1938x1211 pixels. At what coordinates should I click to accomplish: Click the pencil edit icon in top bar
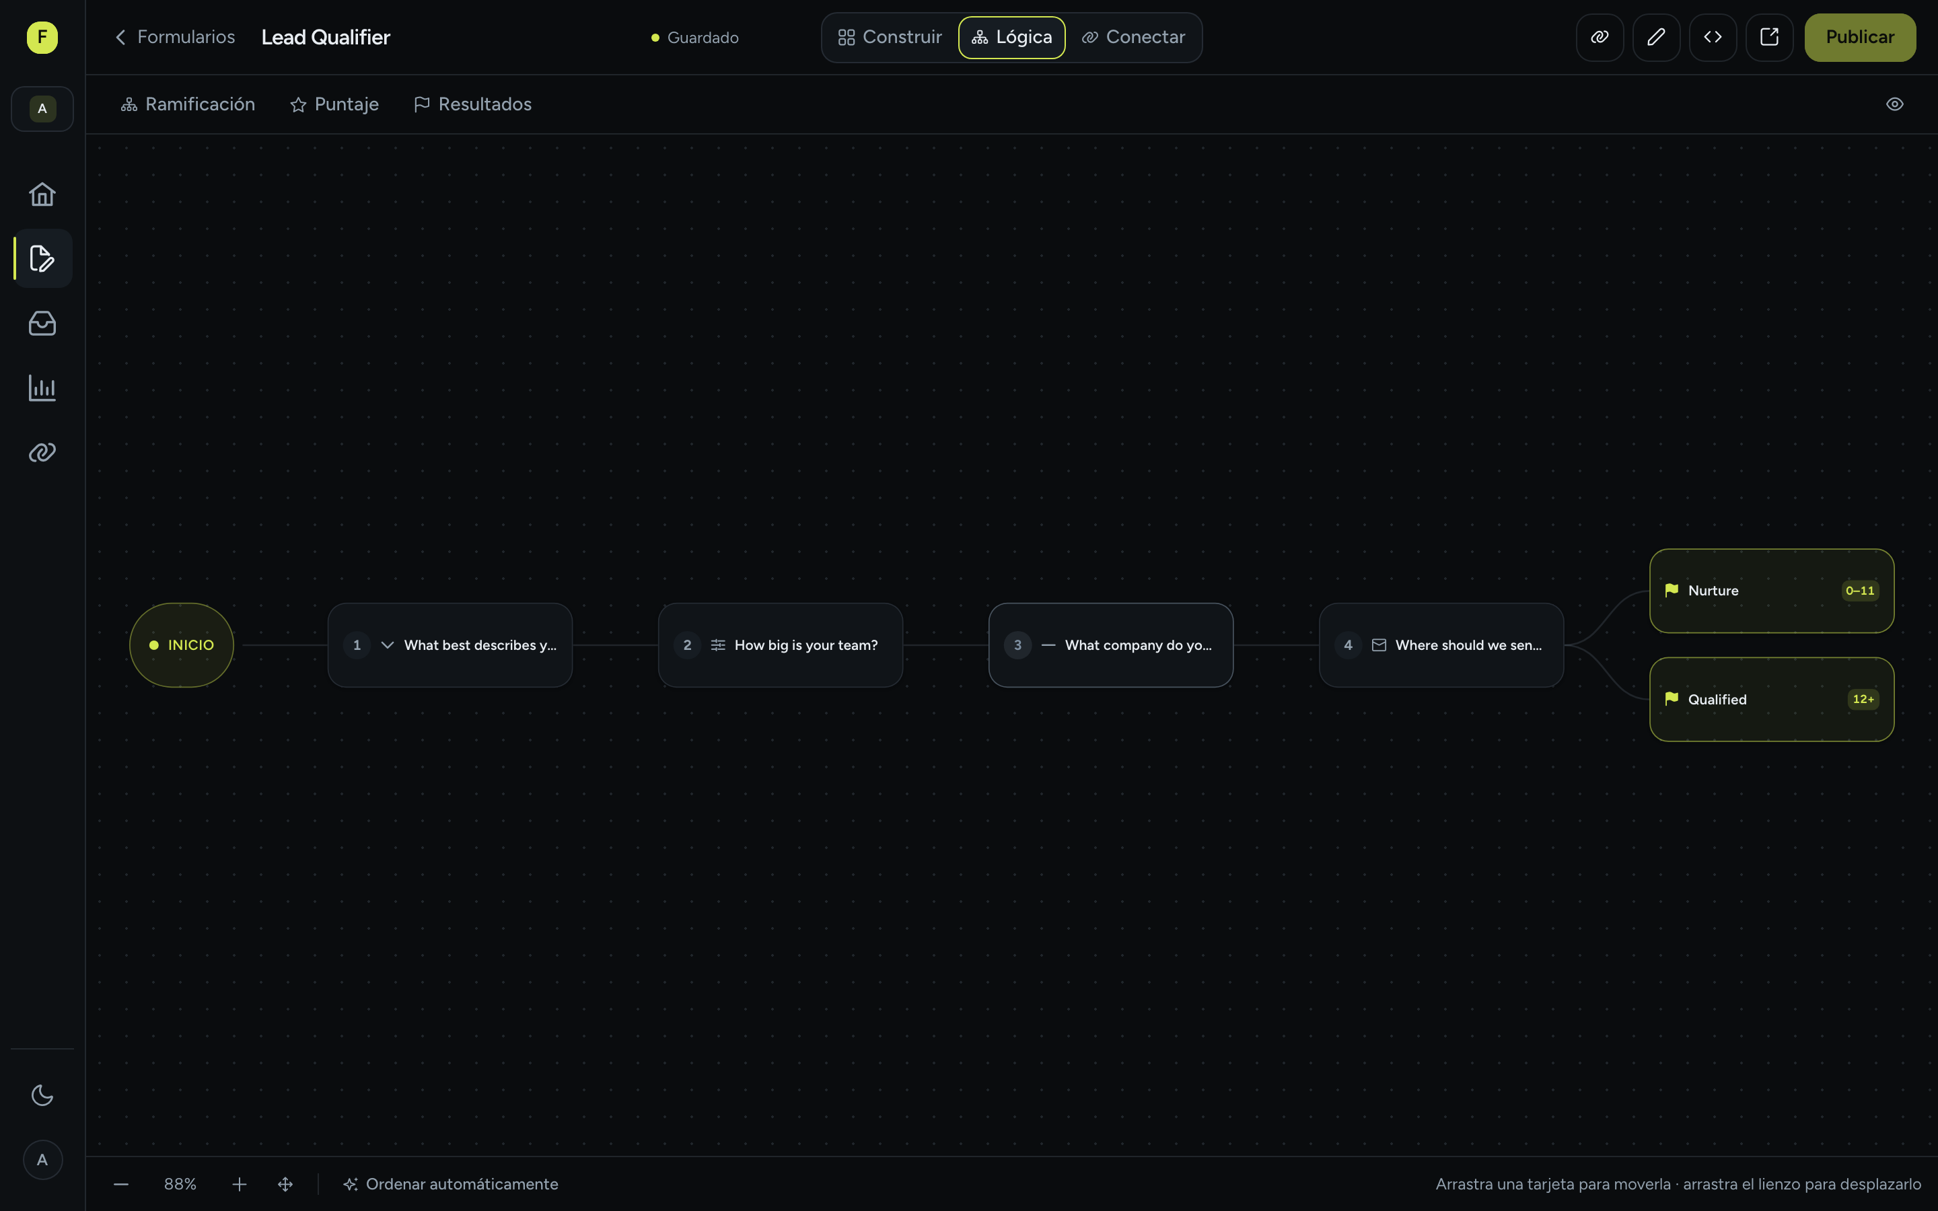tap(1656, 37)
